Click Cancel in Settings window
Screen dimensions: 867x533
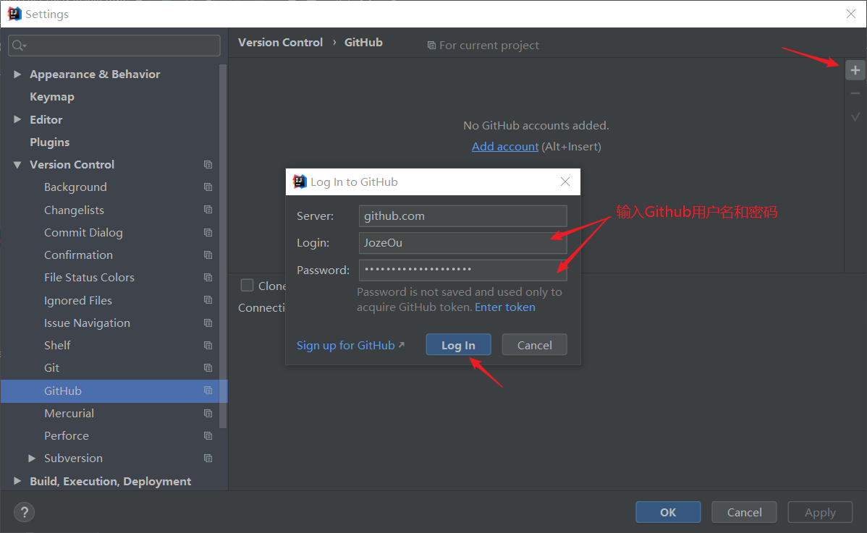tap(744, 512)
